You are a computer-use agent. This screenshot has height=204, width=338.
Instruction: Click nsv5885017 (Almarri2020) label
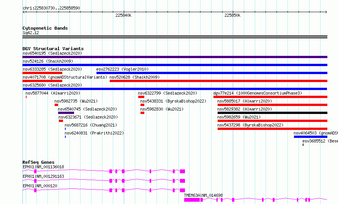[245, 101]
